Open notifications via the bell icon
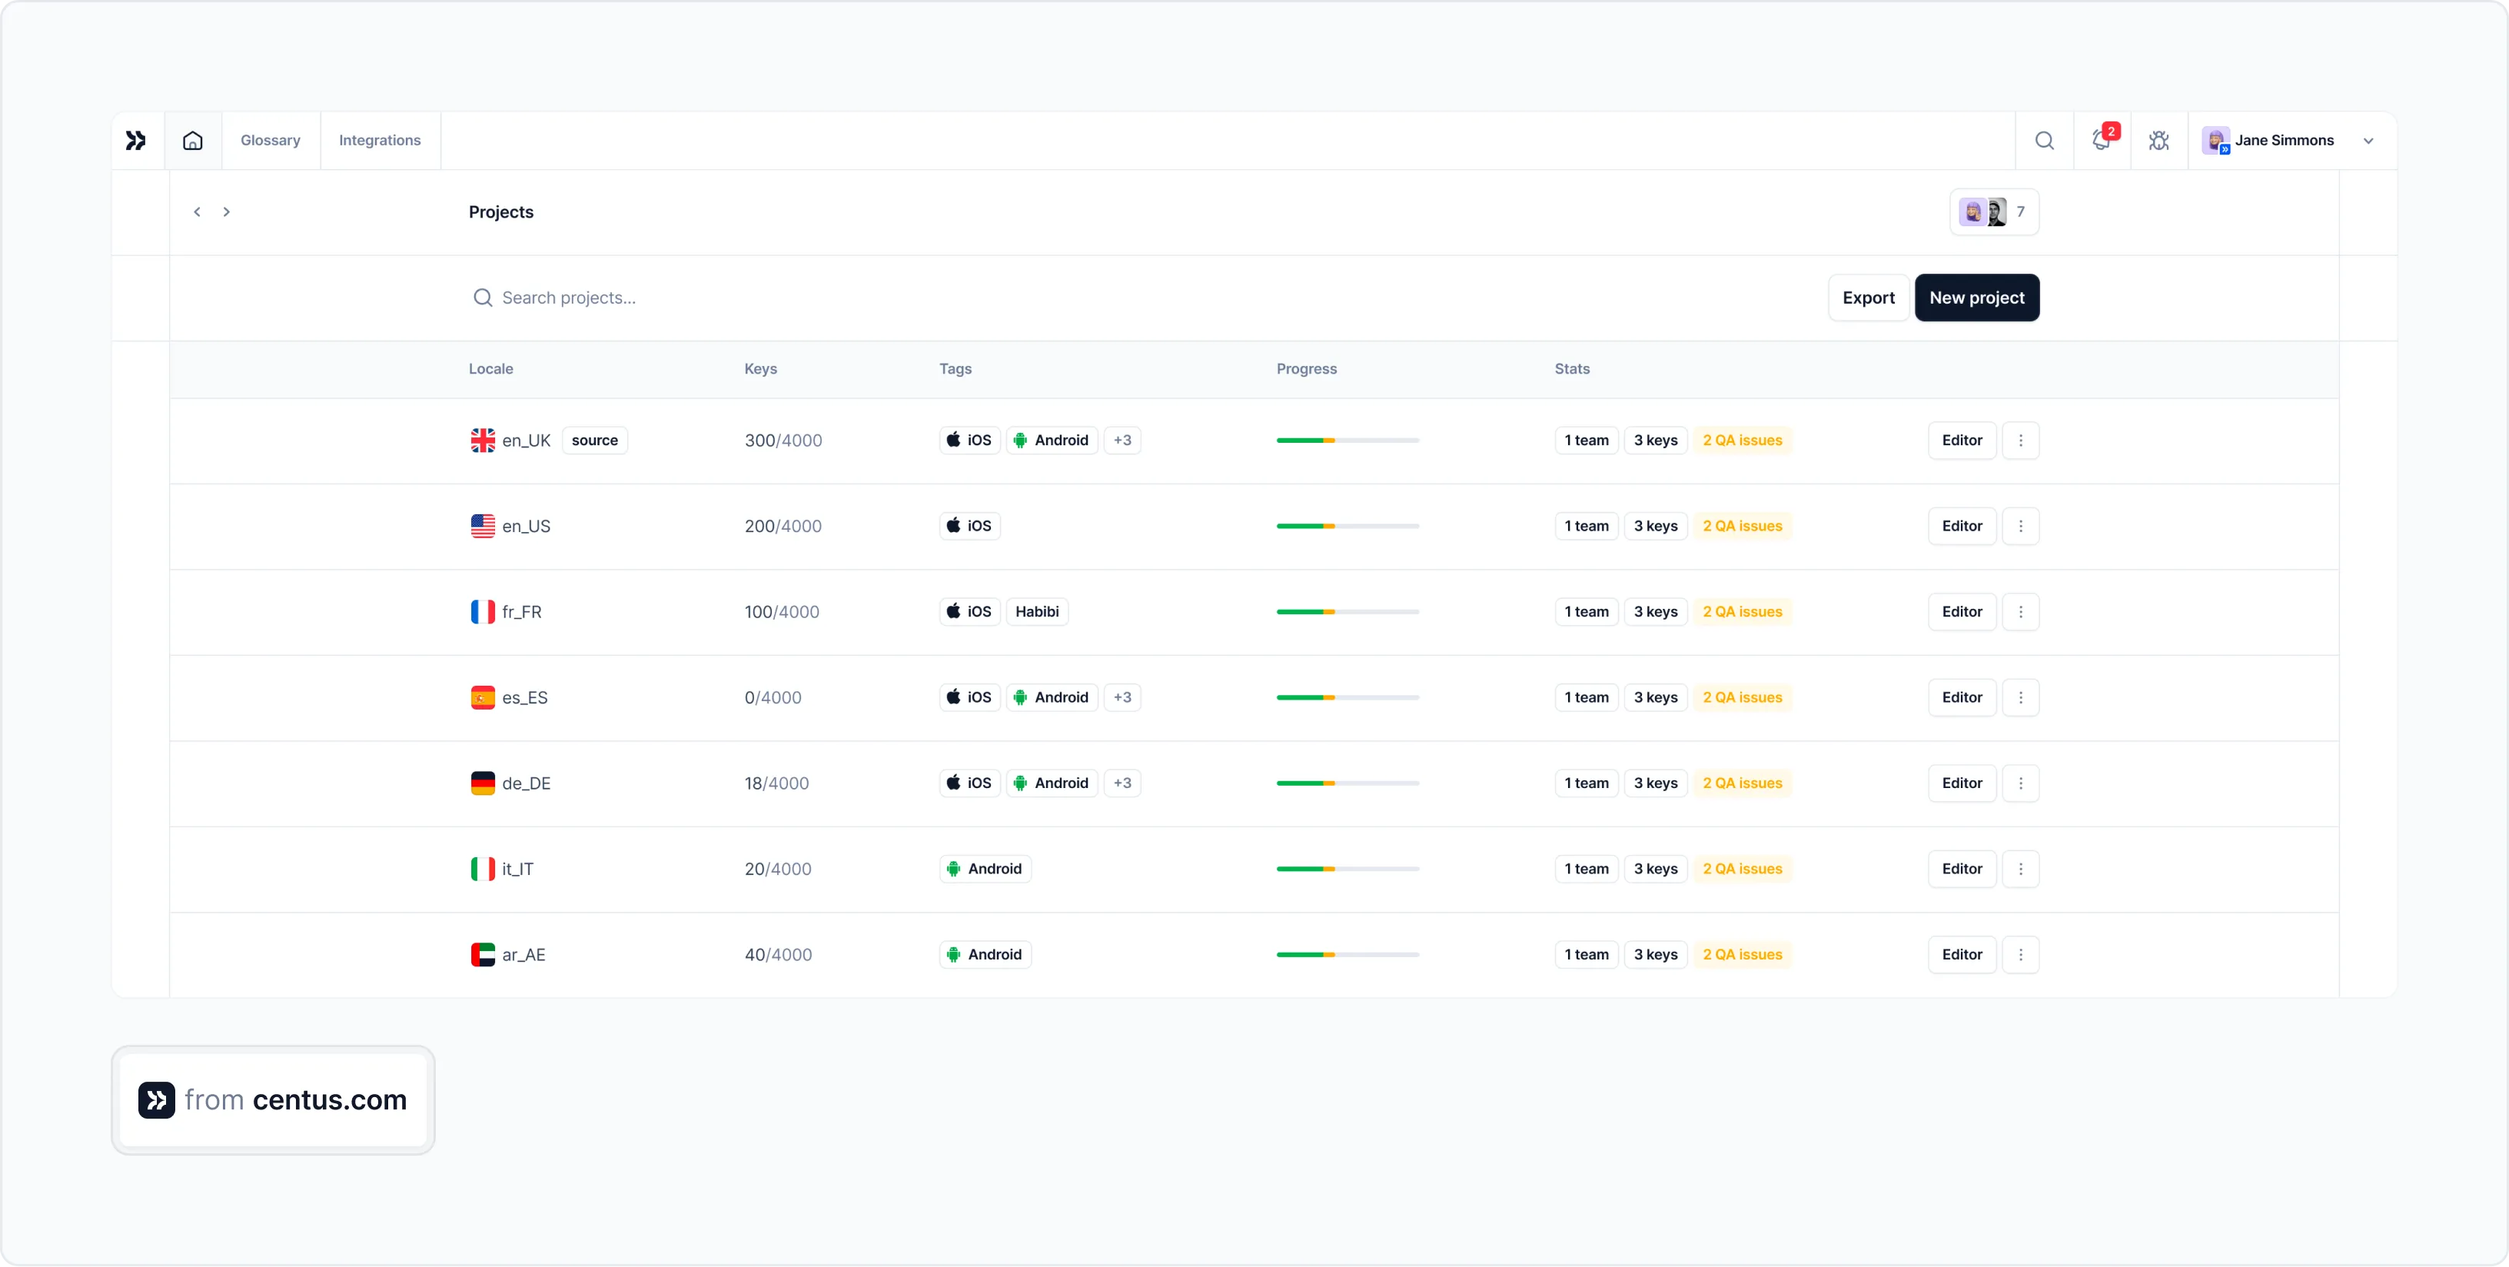 pos(2101,141)
